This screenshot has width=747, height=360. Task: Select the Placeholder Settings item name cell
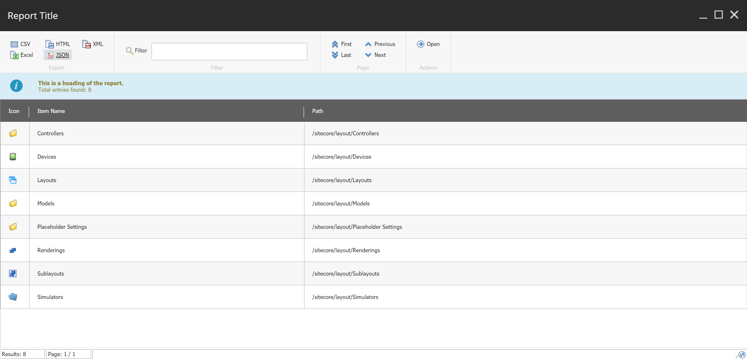pos(167,227)
